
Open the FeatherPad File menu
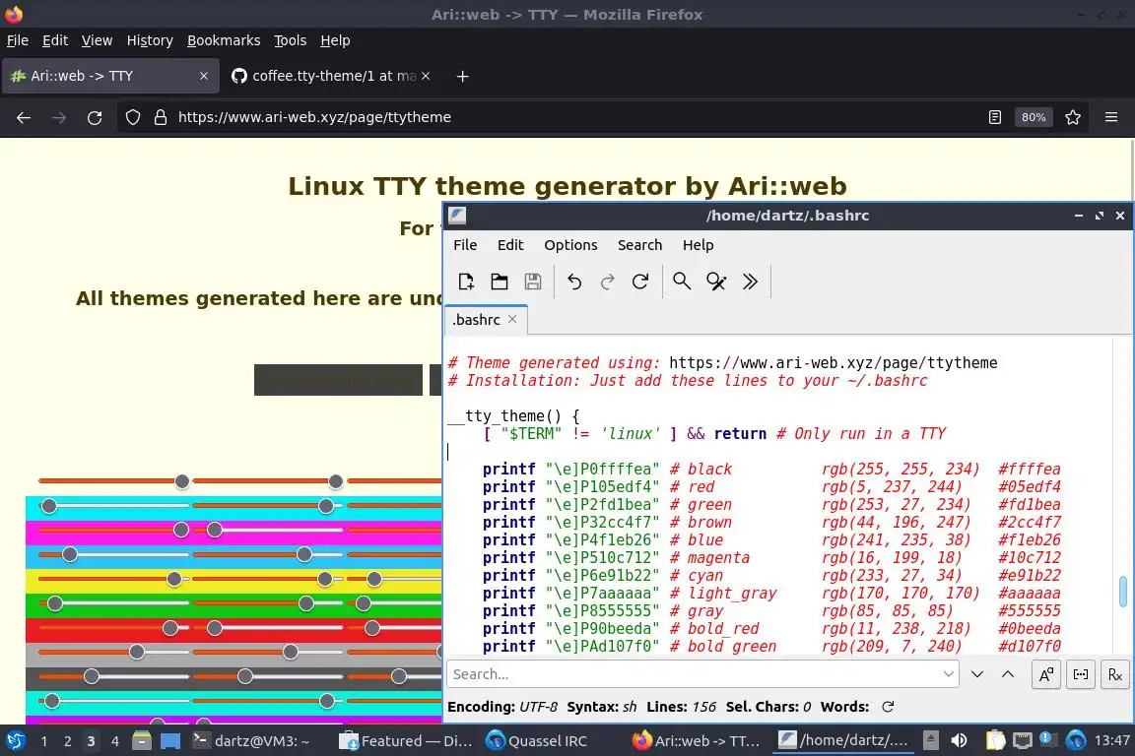click(x=465, y=245)
